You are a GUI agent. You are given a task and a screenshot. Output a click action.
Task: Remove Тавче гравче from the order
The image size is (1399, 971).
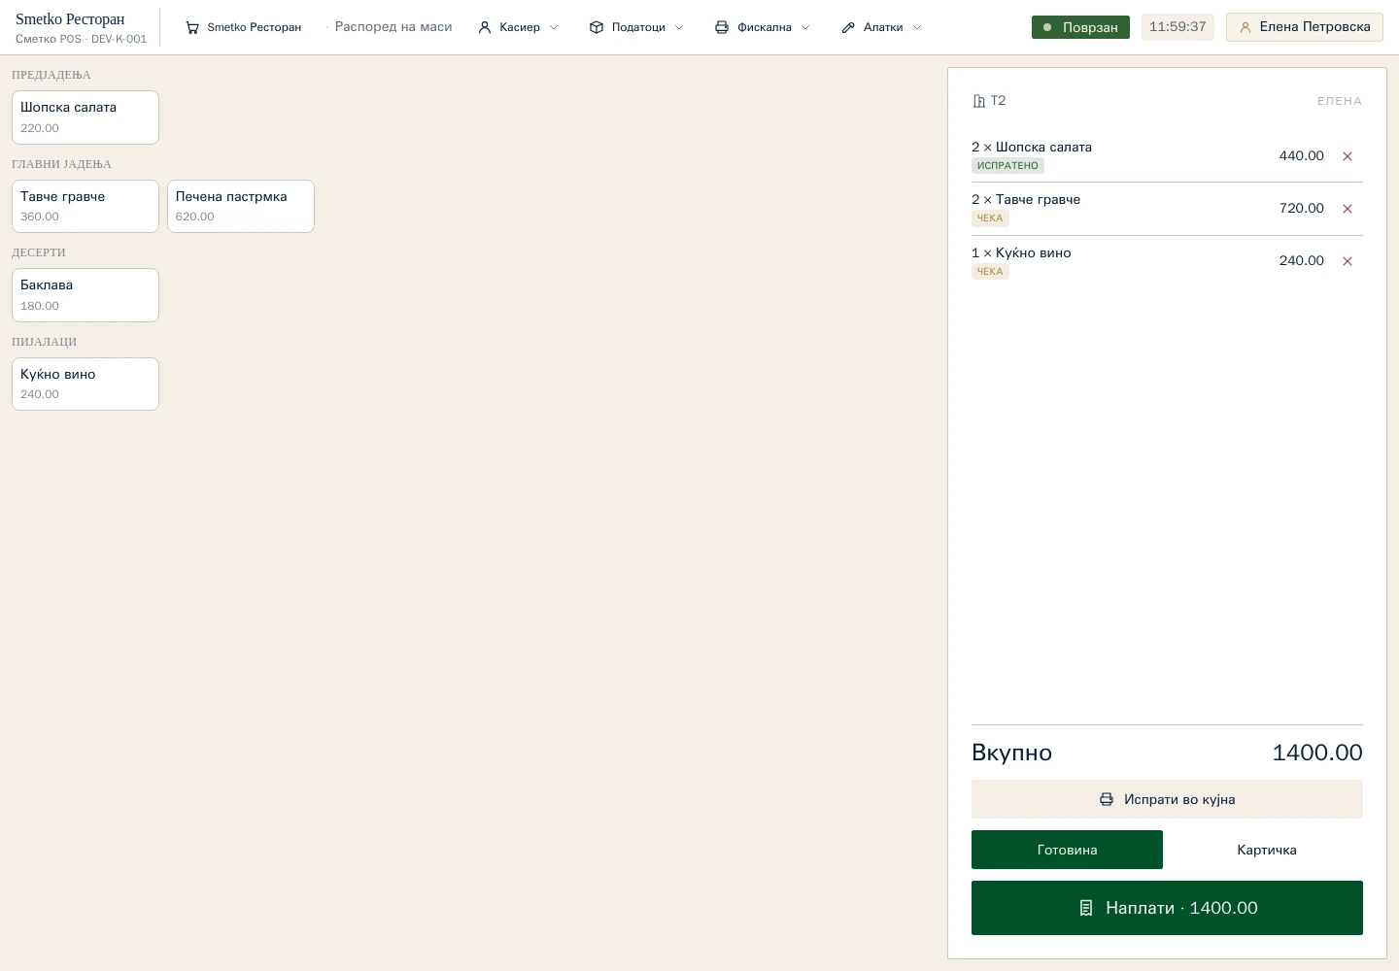tap(1348, 209)
